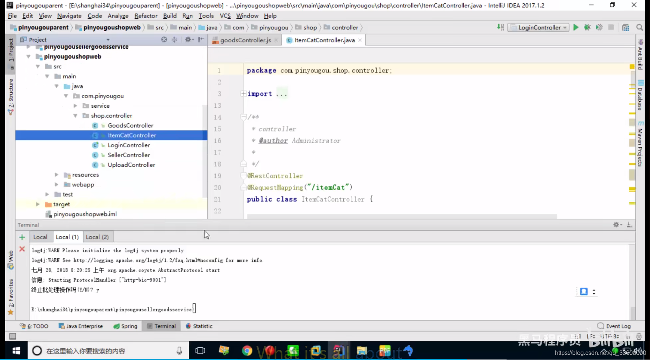Screen dimensions: 650x360
Task: Open Chrome from the taskbar
Action: [x=247, y=351]
